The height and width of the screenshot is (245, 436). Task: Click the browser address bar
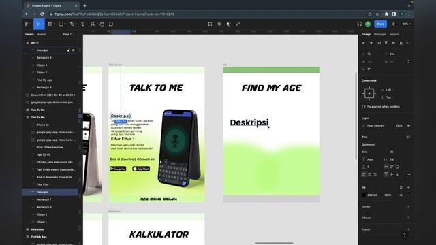point(206,14)
